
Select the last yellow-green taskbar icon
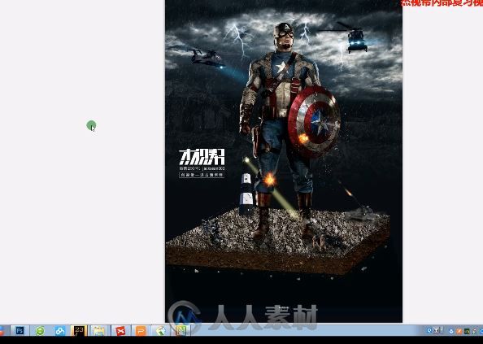pos(181,331)
